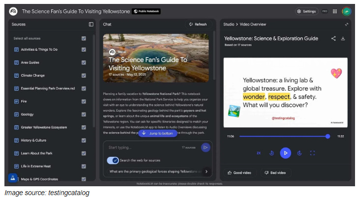Screen dimensions: 357x201
Task: Enter fullscreen video mode
Action: 312,153
